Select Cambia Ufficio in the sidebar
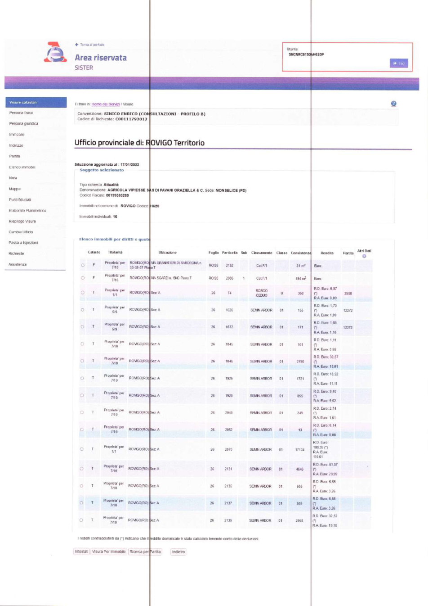 point(21,232)
